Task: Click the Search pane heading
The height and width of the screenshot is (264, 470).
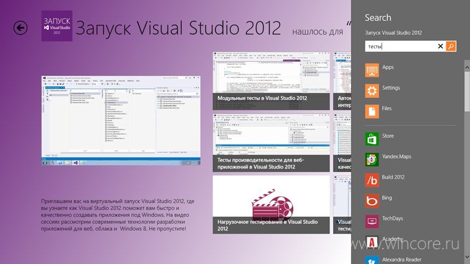Action: point(378,18)
